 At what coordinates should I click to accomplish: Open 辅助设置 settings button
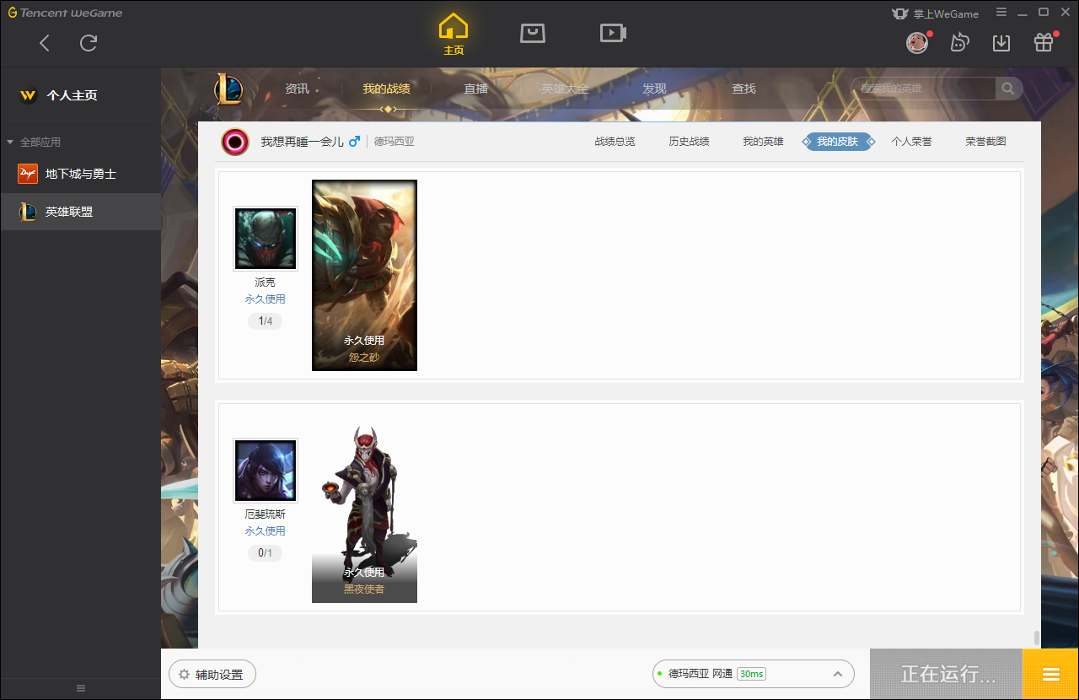[212, 675]
